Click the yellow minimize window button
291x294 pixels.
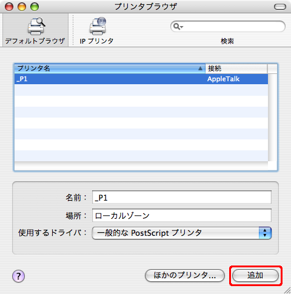pos(22,7)
